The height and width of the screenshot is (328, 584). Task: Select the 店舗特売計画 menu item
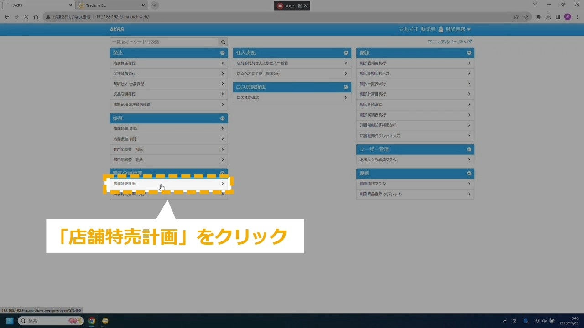(x=168, y=184)
